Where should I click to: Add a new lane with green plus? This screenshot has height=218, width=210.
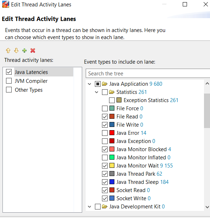(x=24, y=50)
